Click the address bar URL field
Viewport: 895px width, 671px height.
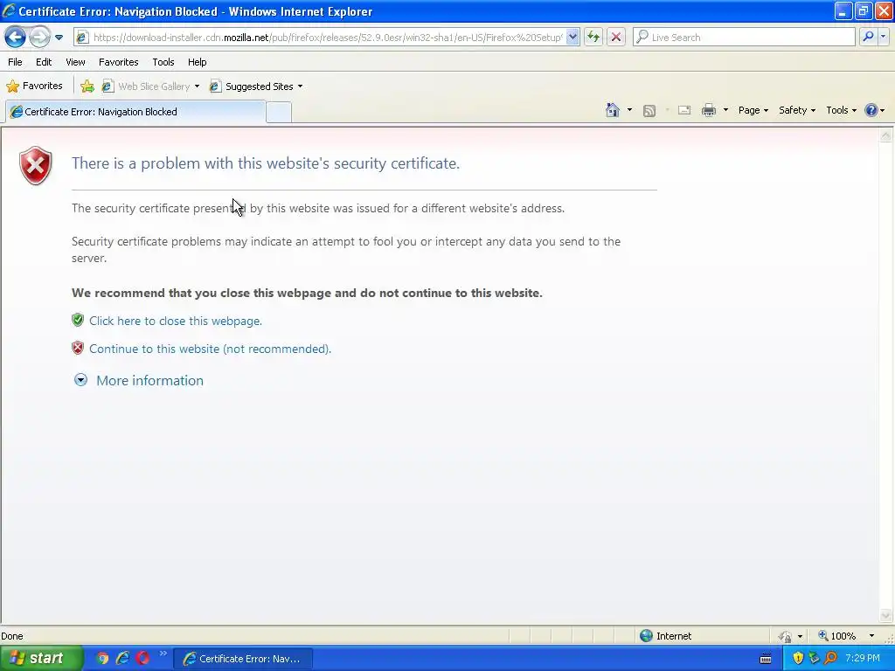[x=328, y=38]
